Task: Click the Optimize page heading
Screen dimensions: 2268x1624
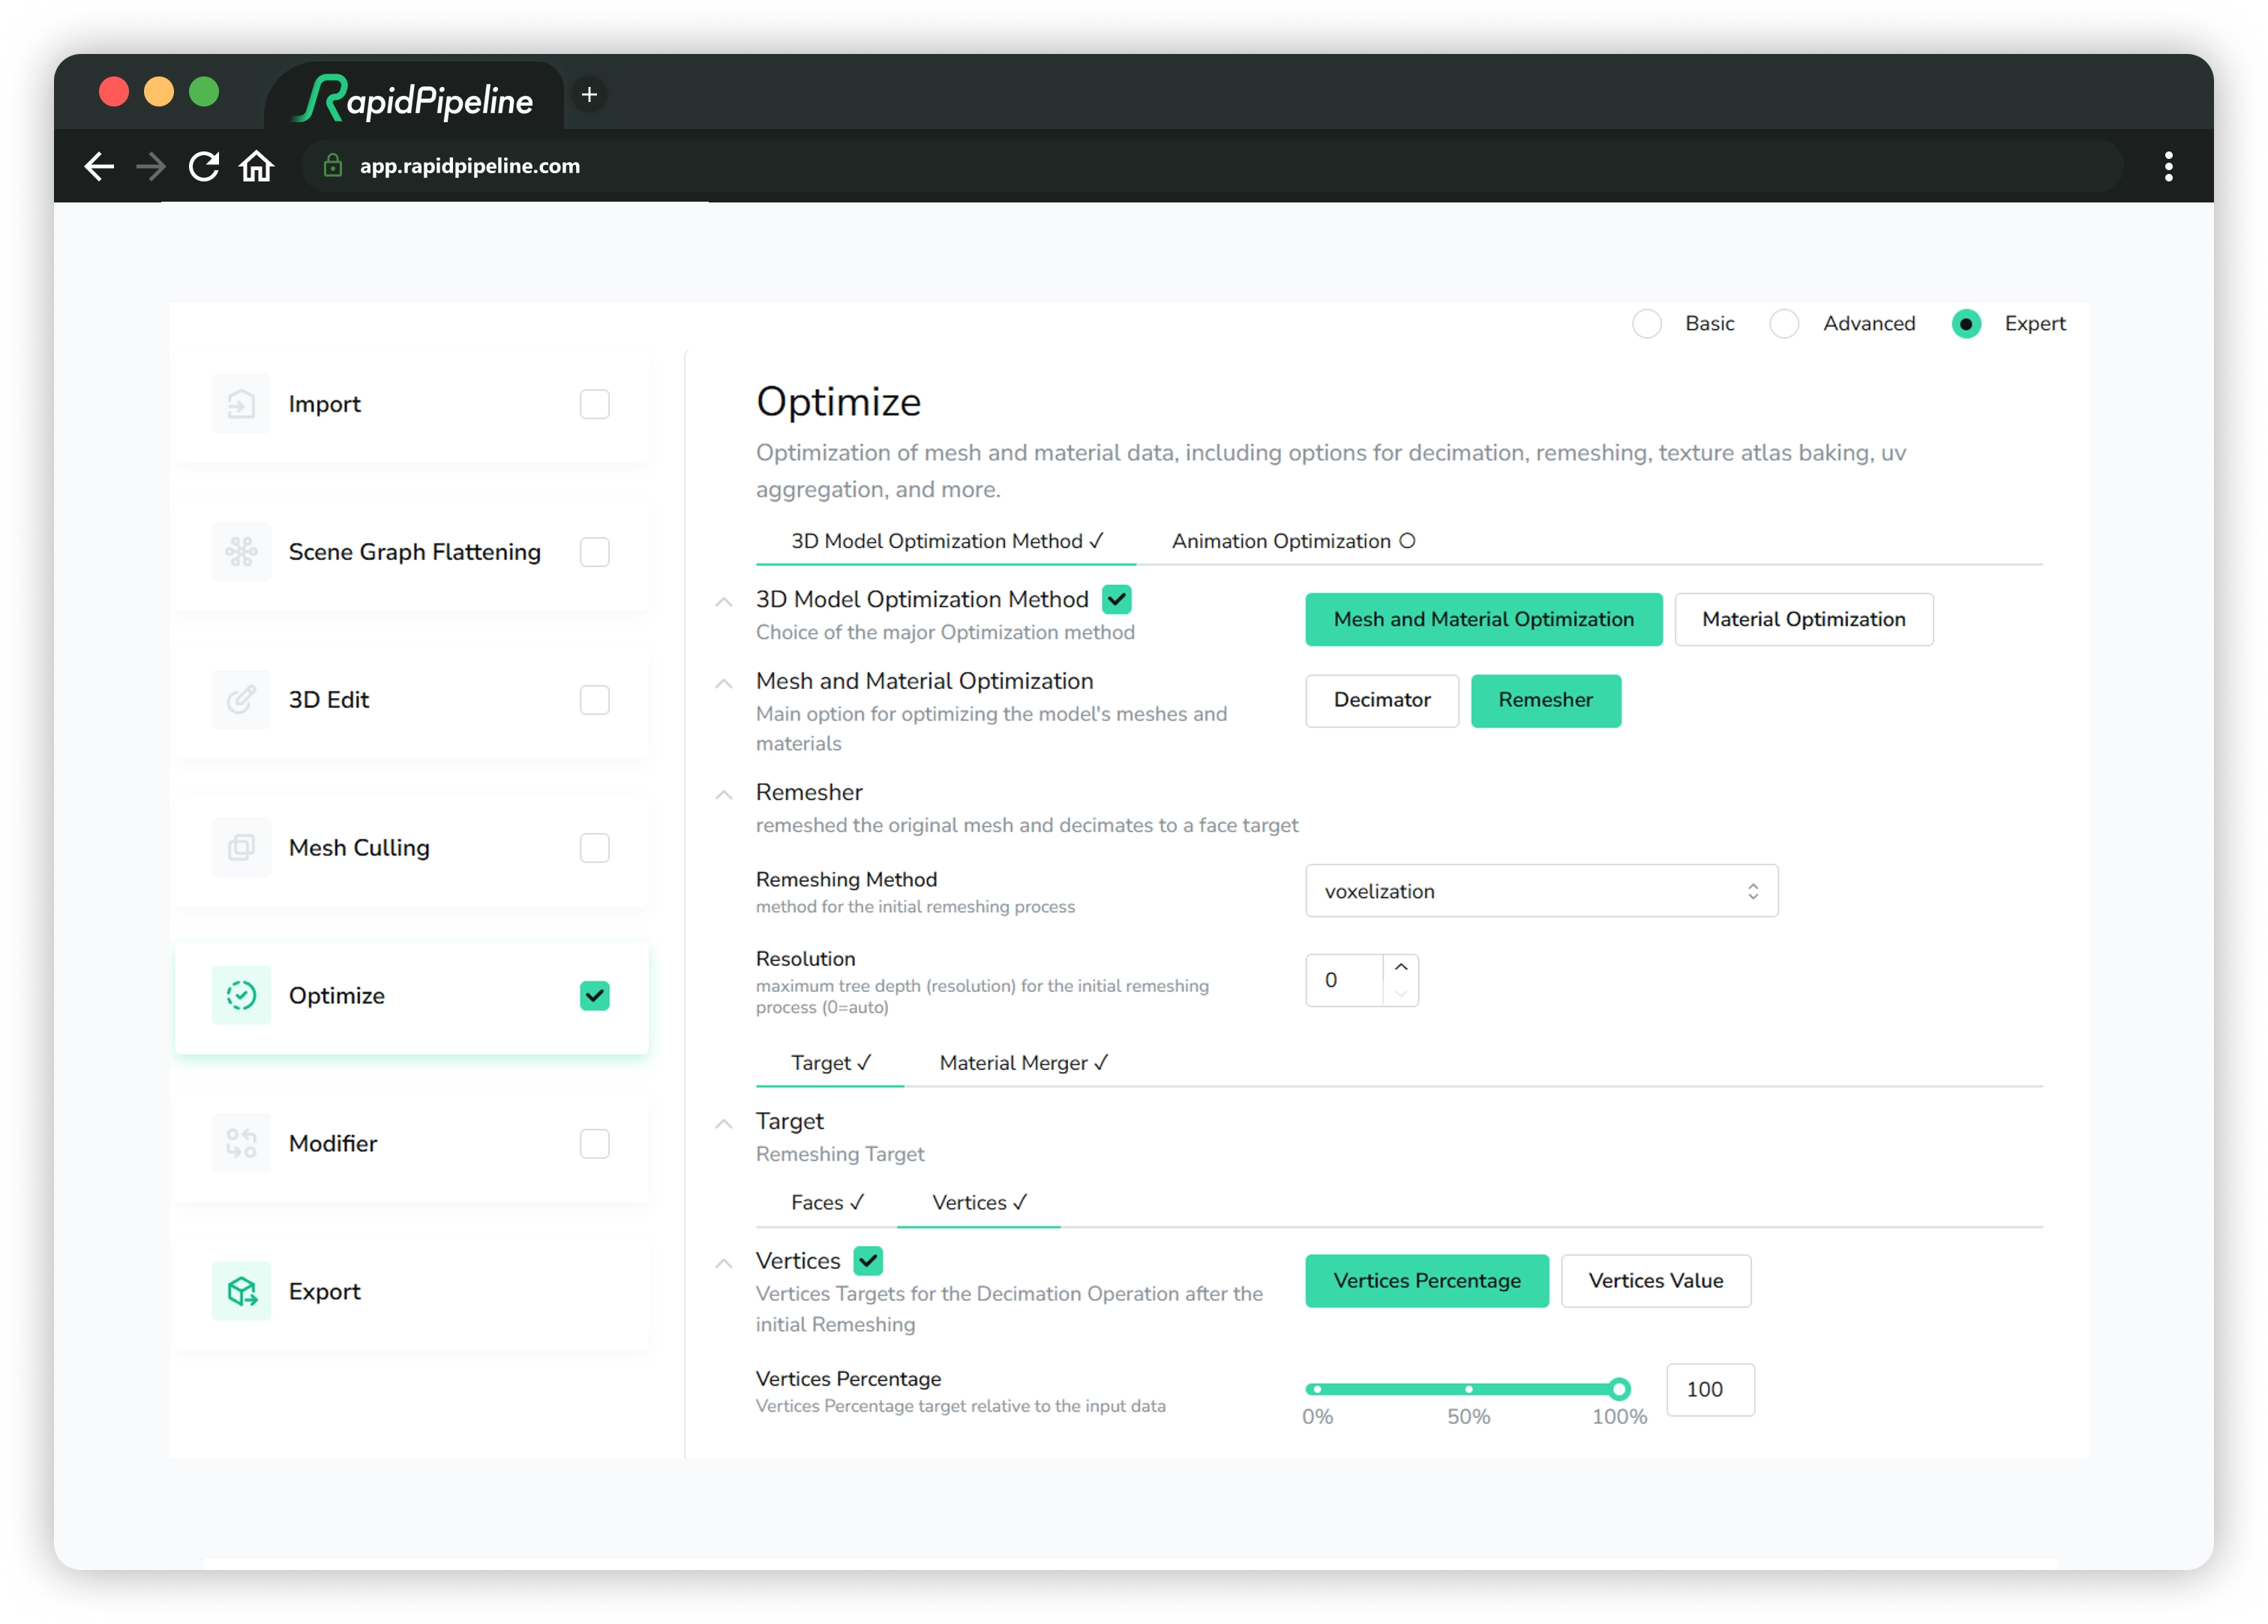Action: 838,402
